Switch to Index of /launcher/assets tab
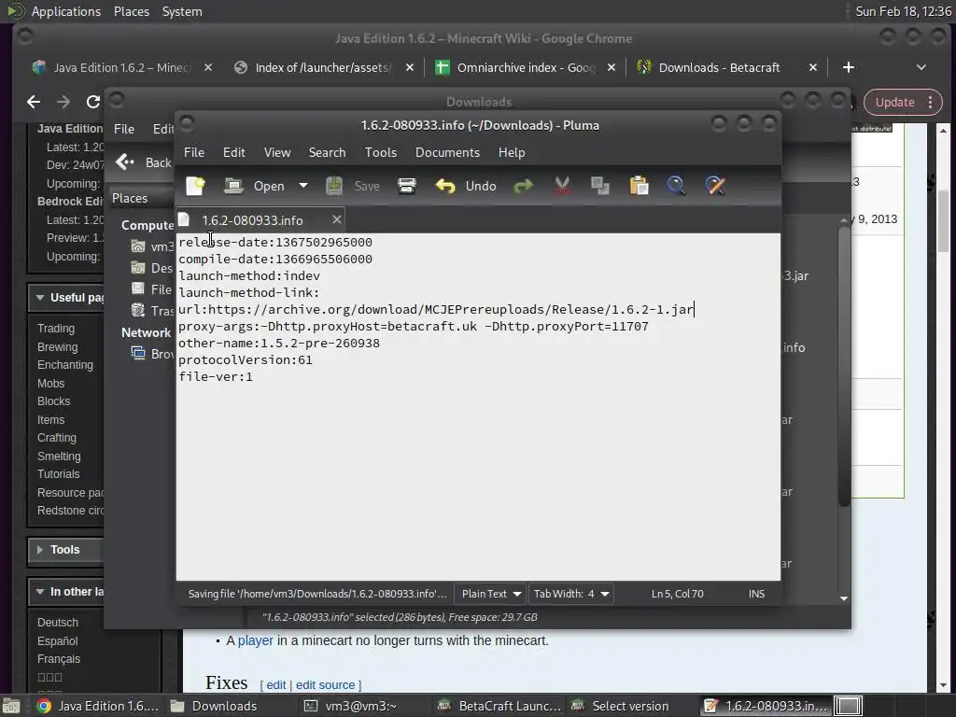 tap(322, 67)
